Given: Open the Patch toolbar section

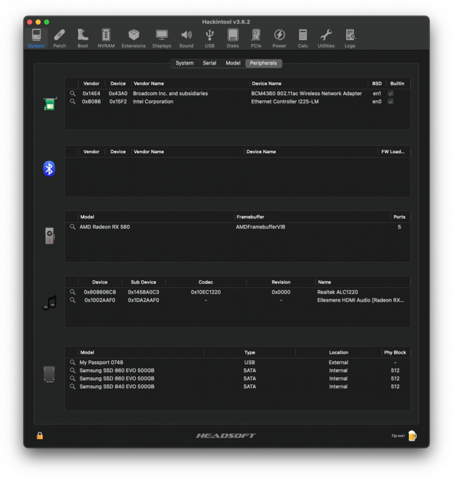Looking at the screenshot, I should coord(59,38).
